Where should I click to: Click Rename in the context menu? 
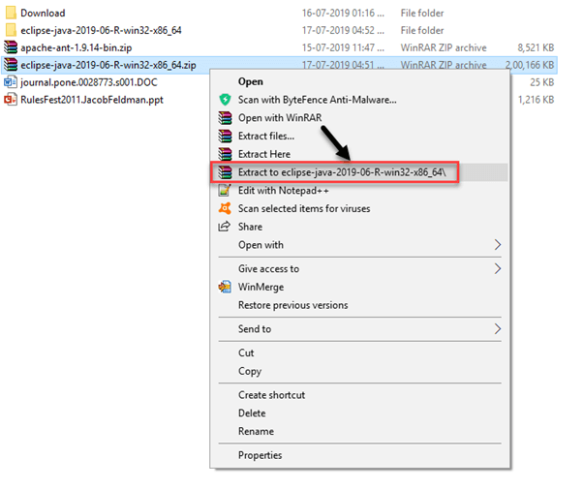coord(256,431)
